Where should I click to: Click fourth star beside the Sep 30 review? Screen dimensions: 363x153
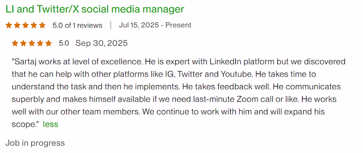tap(40, 43)
